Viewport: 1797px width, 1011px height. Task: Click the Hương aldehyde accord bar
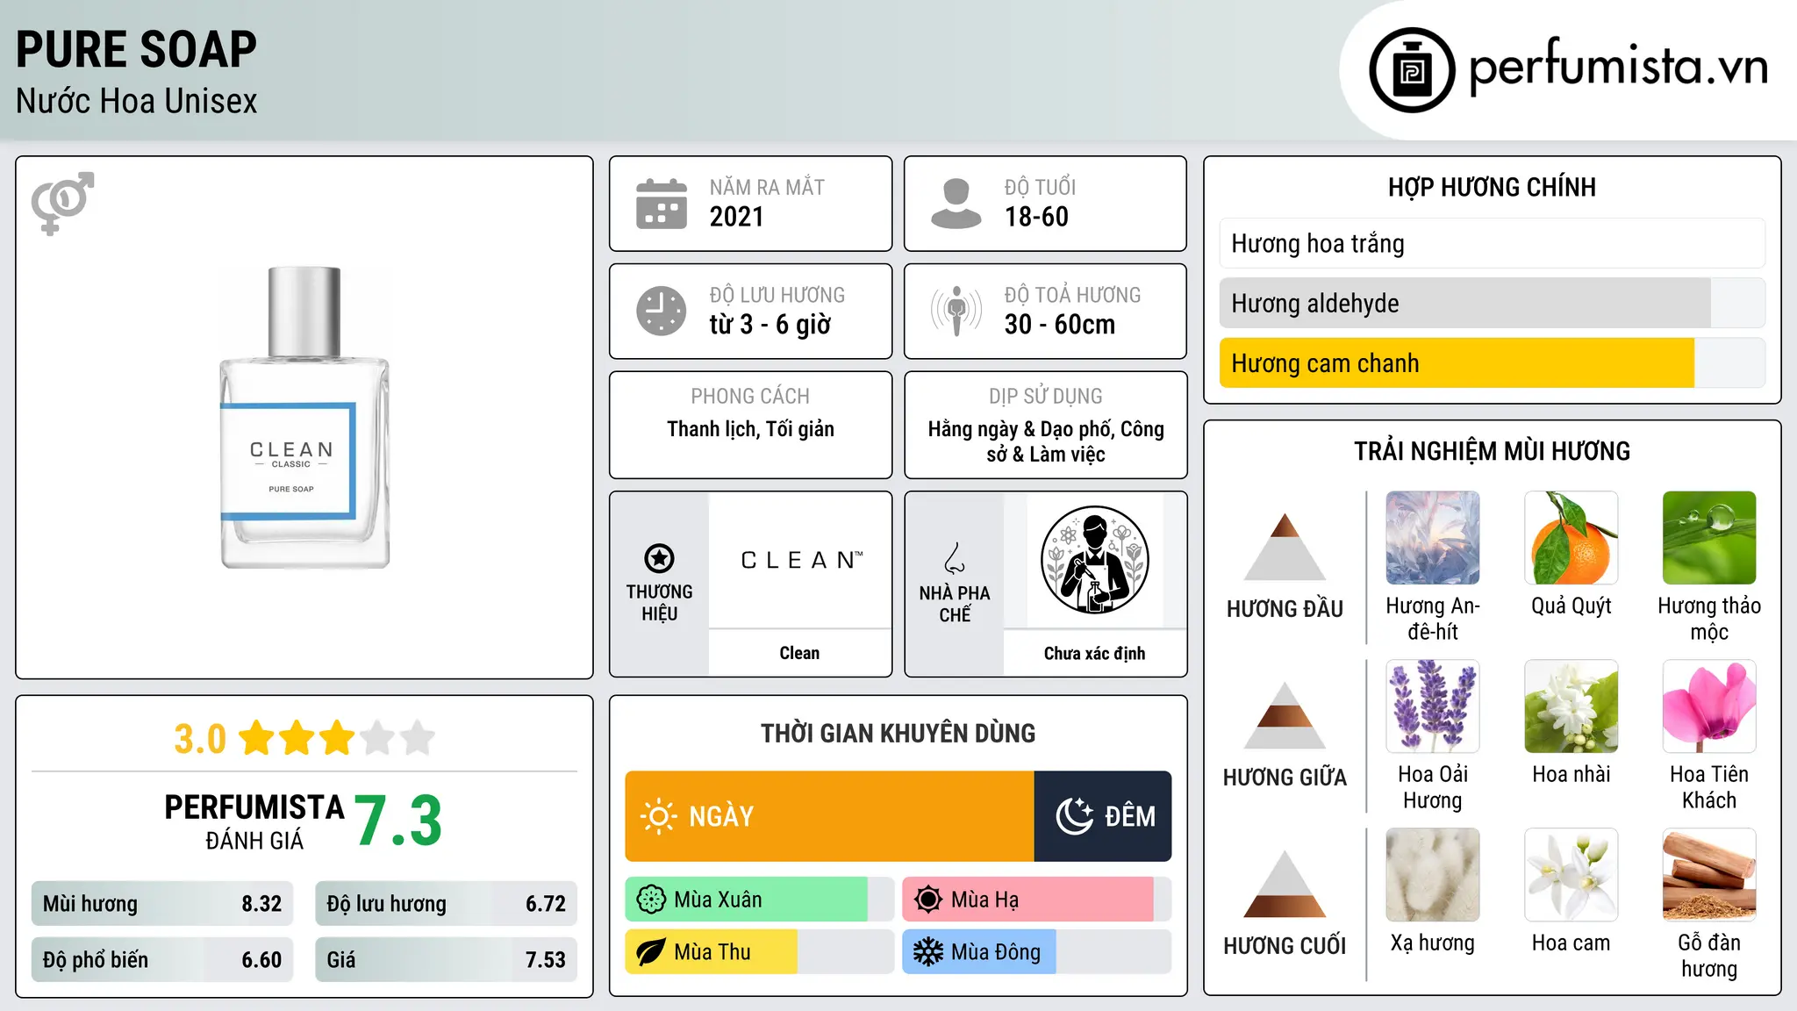tap(1493, 303)
